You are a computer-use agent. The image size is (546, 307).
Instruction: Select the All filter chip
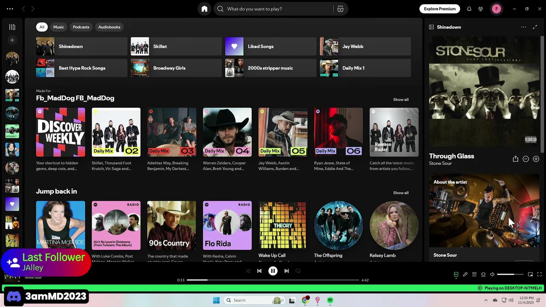[42, 27]
